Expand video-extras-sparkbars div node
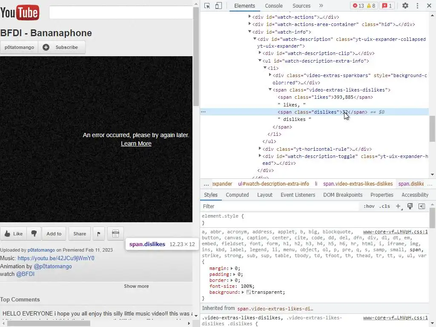This screenshot has width=436, height=327. (x=270, y=75)
